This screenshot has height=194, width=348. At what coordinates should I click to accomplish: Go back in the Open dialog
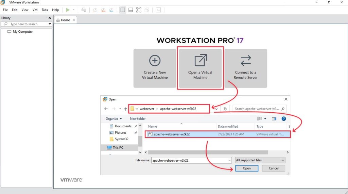click(x=106, y=109)
